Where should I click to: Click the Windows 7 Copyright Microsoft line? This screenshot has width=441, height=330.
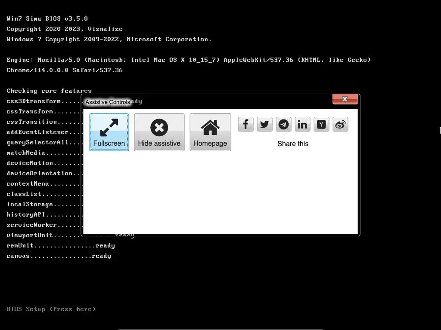(109, 39)
